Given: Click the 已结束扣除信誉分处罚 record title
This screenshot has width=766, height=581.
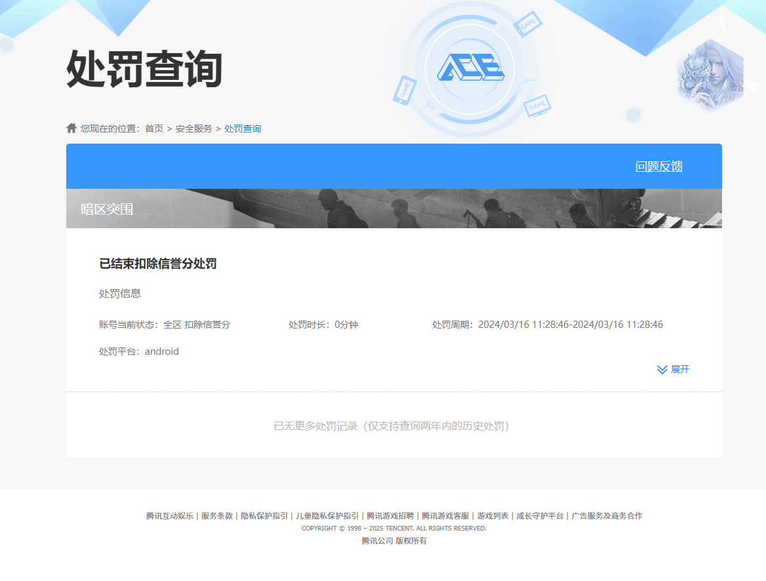Looking at the screenshot, I should click(158, 264).
